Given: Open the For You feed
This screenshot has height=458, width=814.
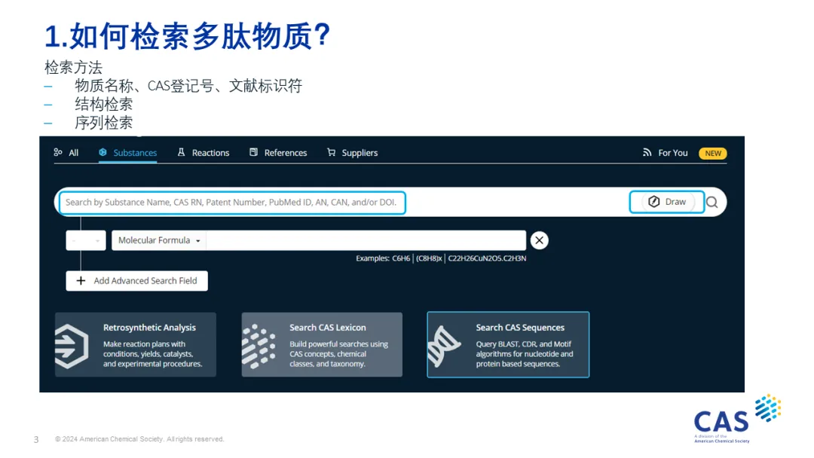Looking at the screenshot, I should tap(665, 152).
